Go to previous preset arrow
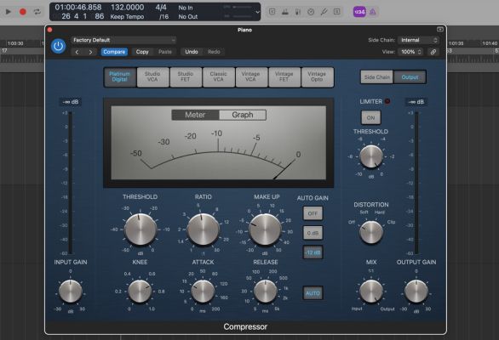The height and width of the screenshot is (340, 499). point(77,52)
